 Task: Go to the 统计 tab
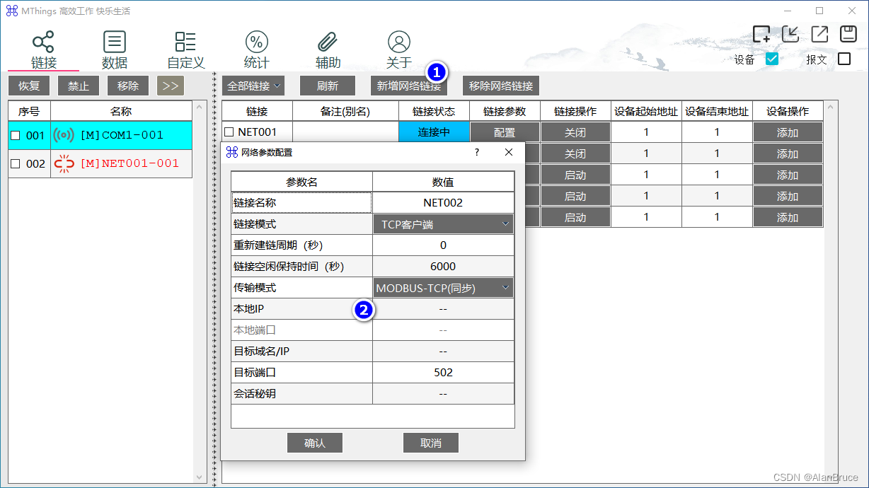click(257, 50)
